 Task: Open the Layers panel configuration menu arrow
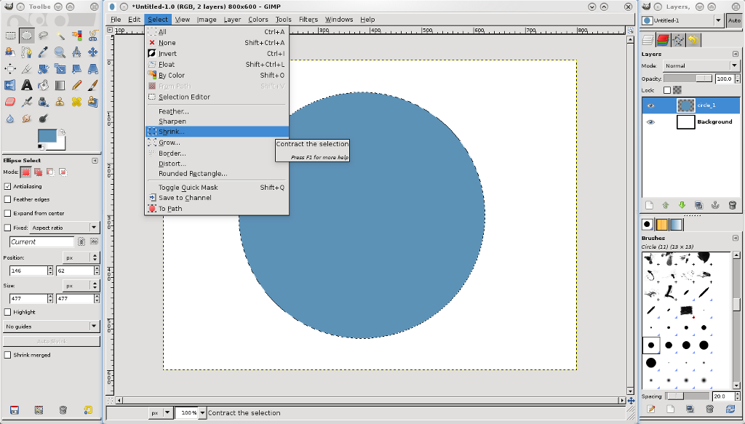click(x=736, y=54)
